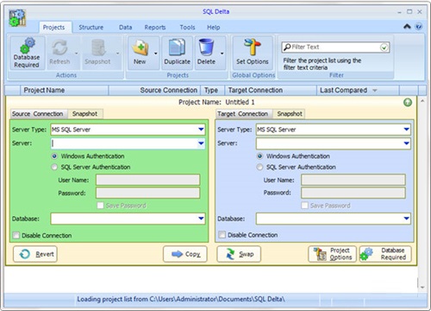Click the help icon at the ribbon's right end
Image resolution: width=431 pixels, height=311 pixels.
point(419,27)
